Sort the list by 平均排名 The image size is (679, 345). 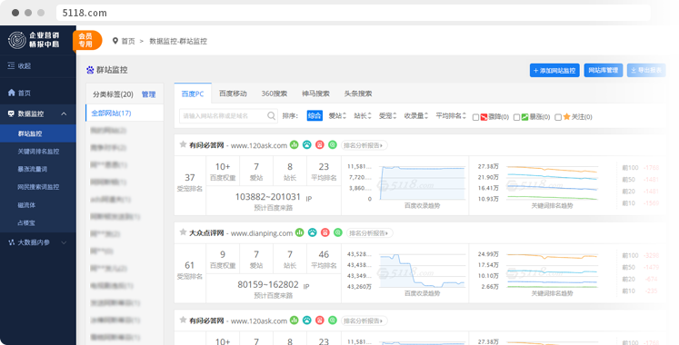point(451,116)
